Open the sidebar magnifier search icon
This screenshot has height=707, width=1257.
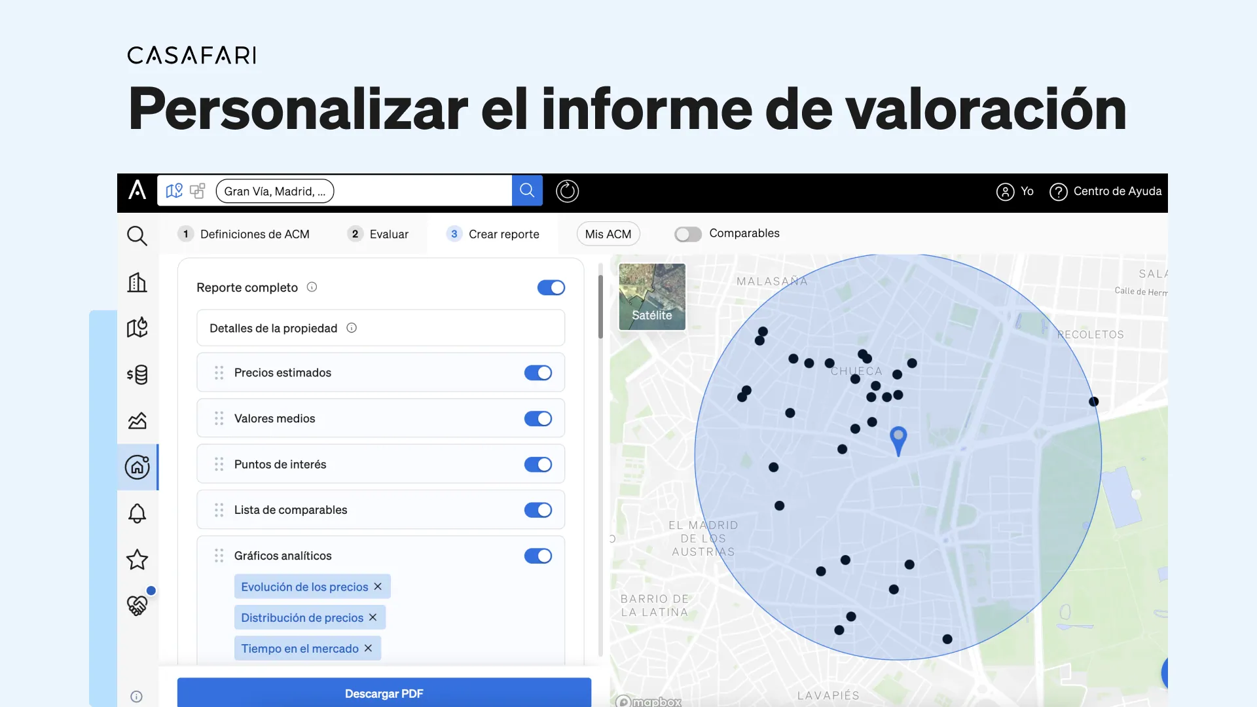point(137,236)
